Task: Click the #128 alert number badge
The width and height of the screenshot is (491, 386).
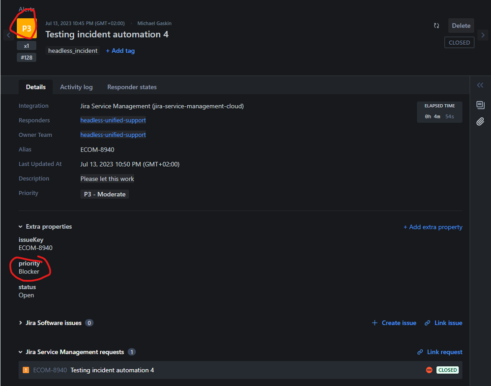Action: pyautogui.click(x=27, y=58)
